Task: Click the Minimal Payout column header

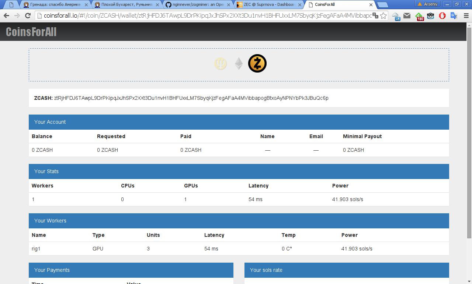Action: tap(362, 136)
